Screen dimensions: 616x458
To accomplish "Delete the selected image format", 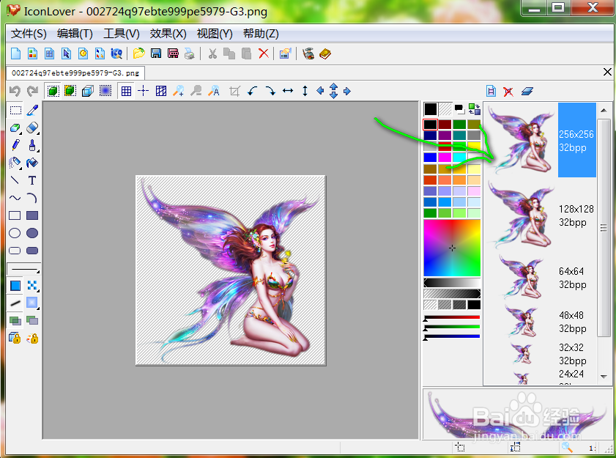I will (x=508, y=91).
